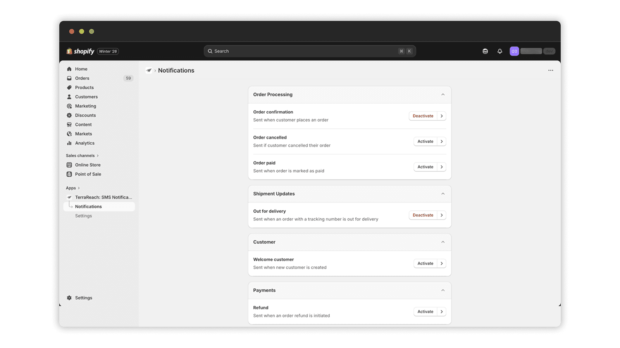Select the Orders icon in the sidebar
The image size is (620, 348).
pos(69,78)
